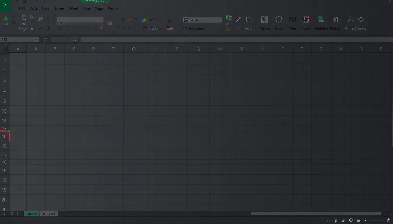Select the green active sheet tab

pyautogui.click(x=31, y=214)
